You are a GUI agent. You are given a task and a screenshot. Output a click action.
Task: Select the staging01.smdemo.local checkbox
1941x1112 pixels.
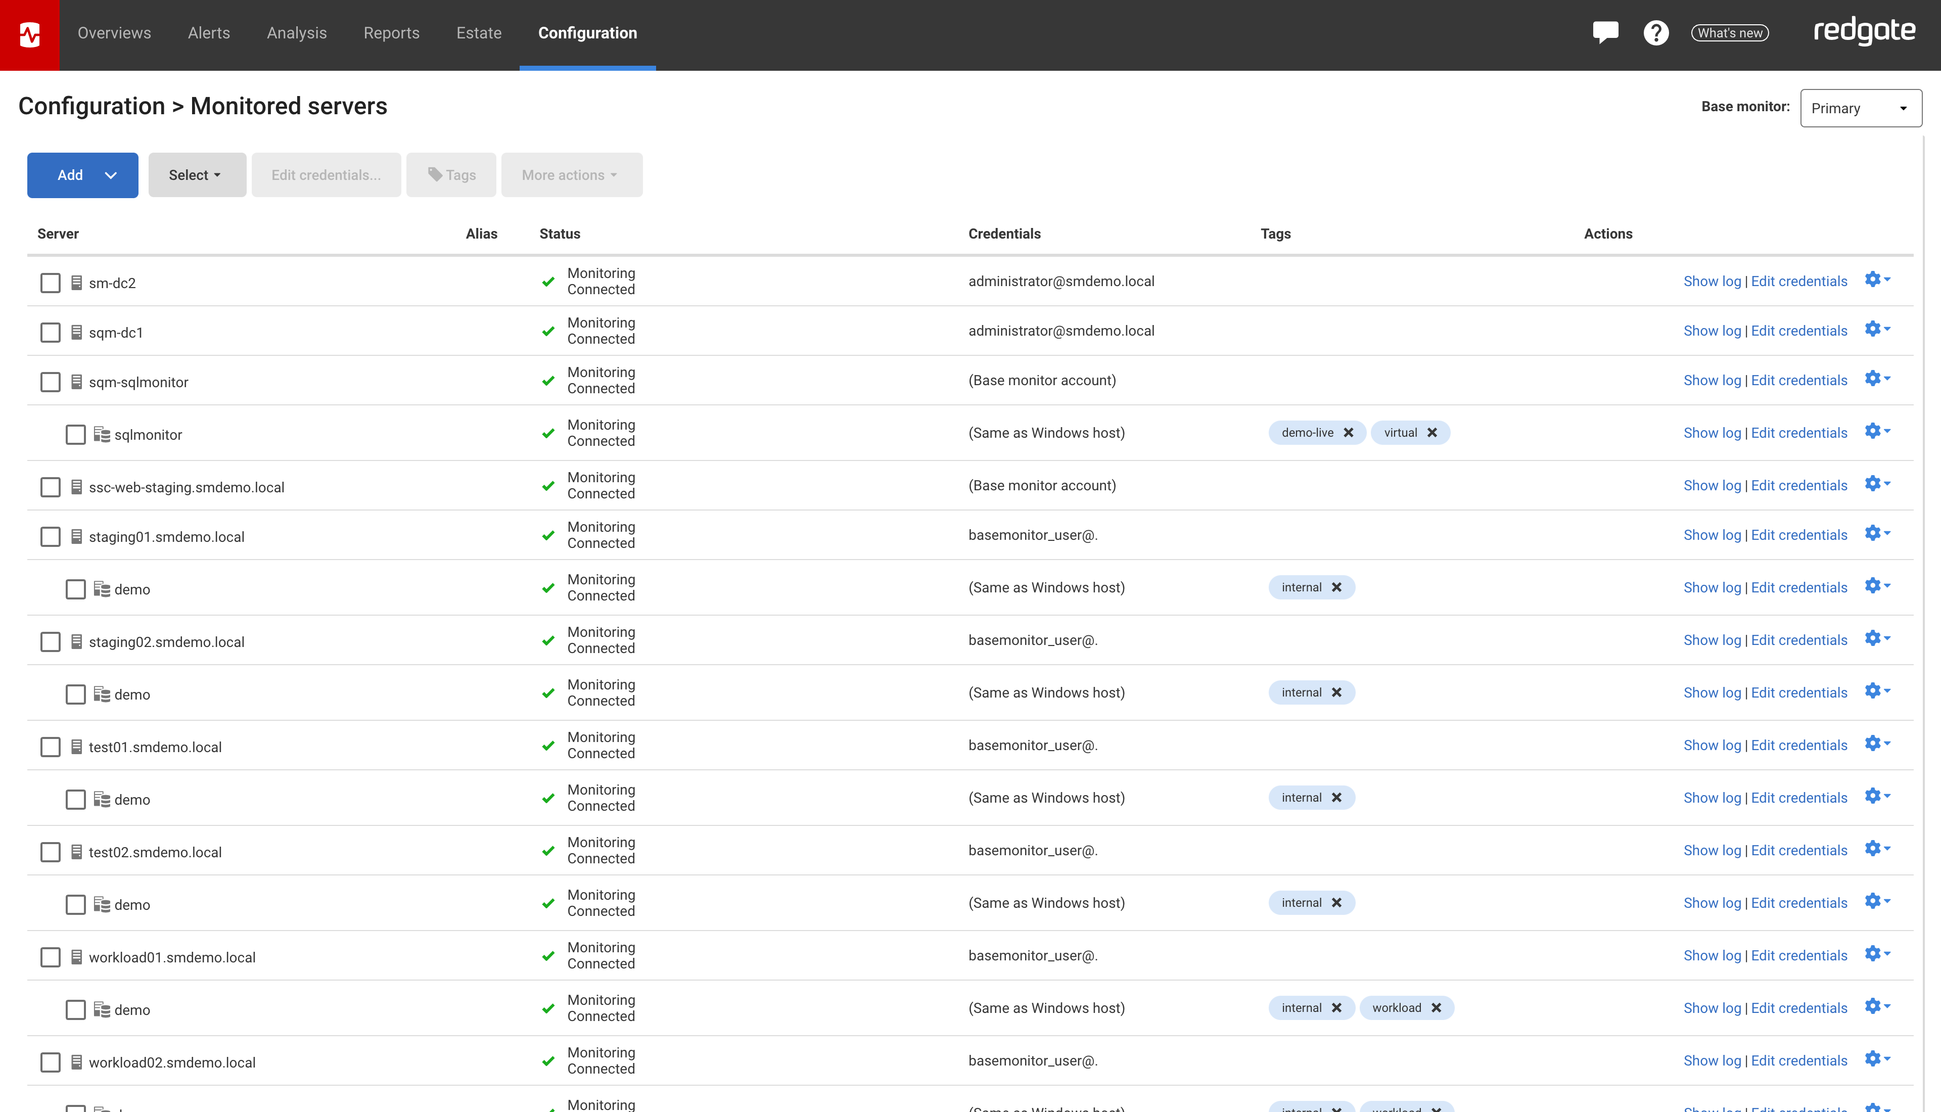[x=51, y=536]
